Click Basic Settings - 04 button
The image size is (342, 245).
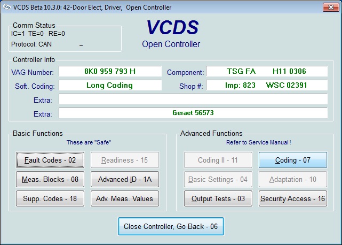pyautogui.click(x=218, y=179)
